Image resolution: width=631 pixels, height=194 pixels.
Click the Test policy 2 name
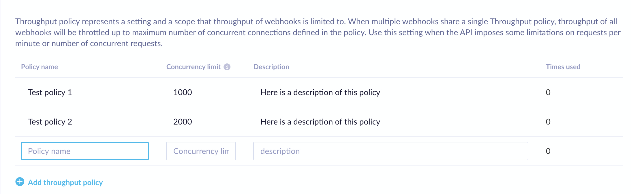pyautogui.click(x=50, y=122)
